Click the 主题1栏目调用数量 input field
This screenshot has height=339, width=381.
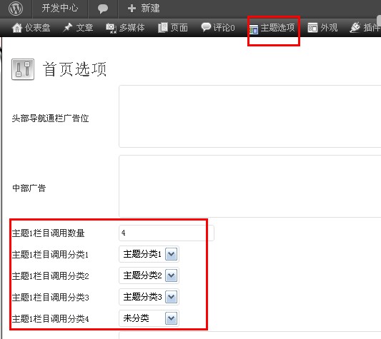[x=167, y=233]
